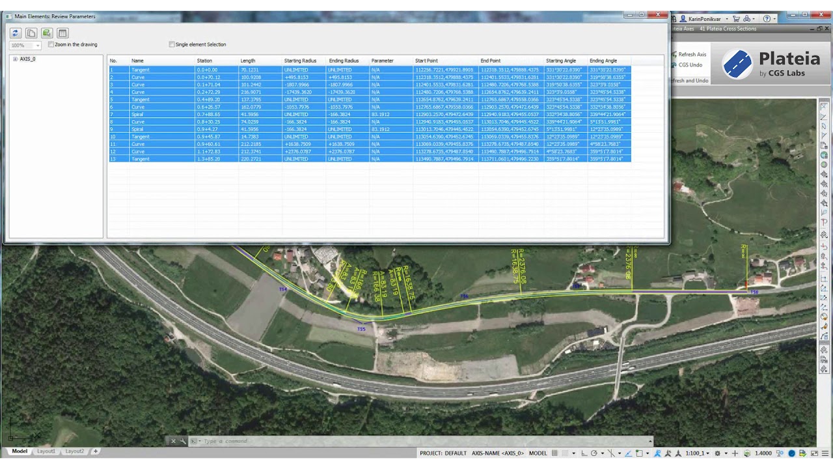Toggle ortho mode in the status bar
This screenshot has height=469, width=833.
(x=584, y=453)
